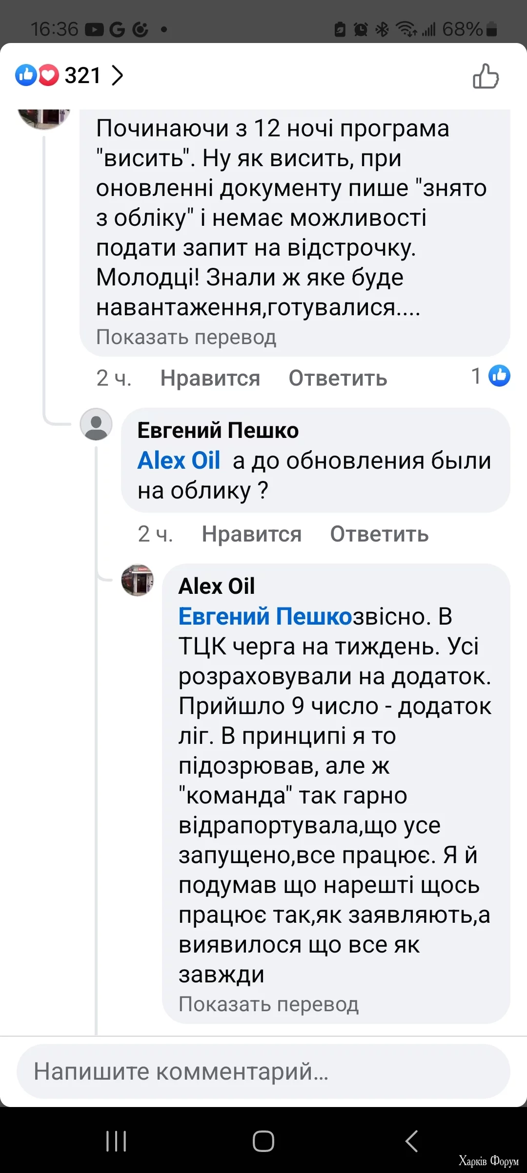The width and height of the screenshot is (527, 1173).
Task: Tap the red heart reaction icon beside 321
Action: tap(48, 75)
